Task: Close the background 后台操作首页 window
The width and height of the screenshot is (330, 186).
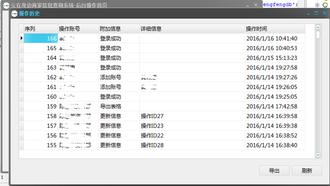Action: point(256,4)
